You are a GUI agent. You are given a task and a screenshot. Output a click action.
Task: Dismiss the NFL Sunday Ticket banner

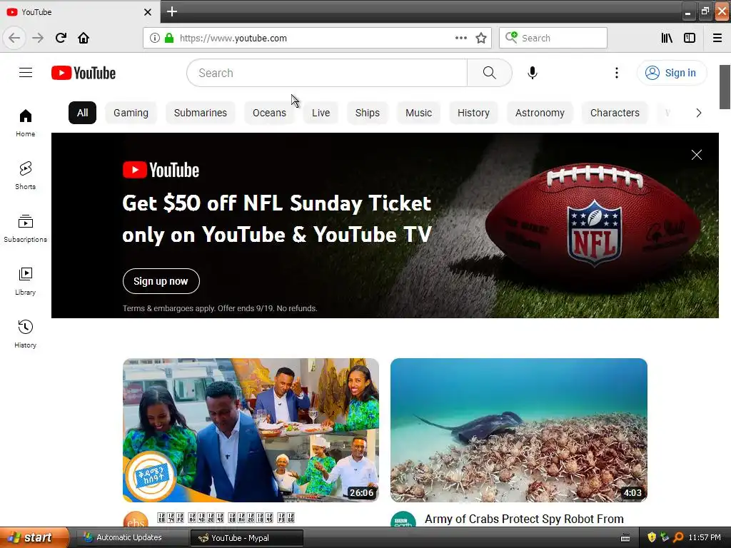click(x=697, y=155)
